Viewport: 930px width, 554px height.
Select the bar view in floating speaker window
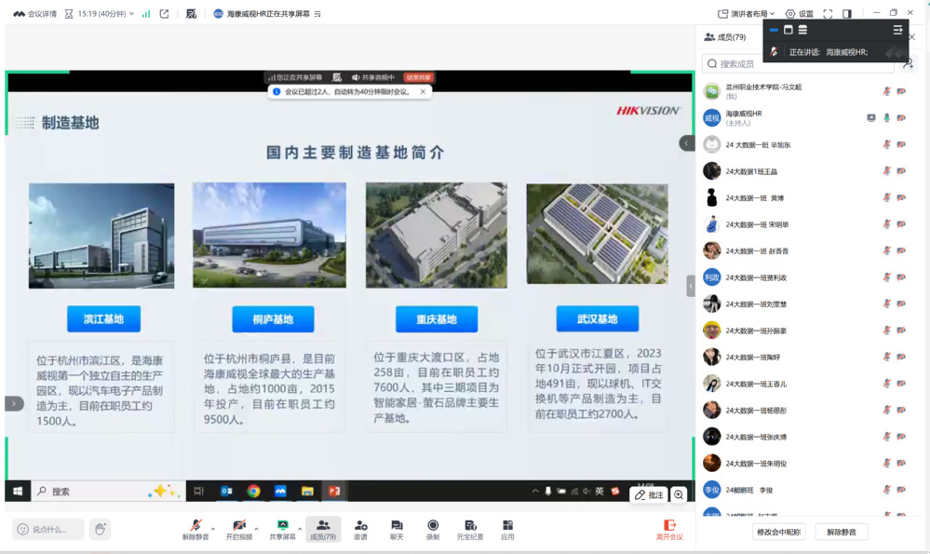(774, 30)
